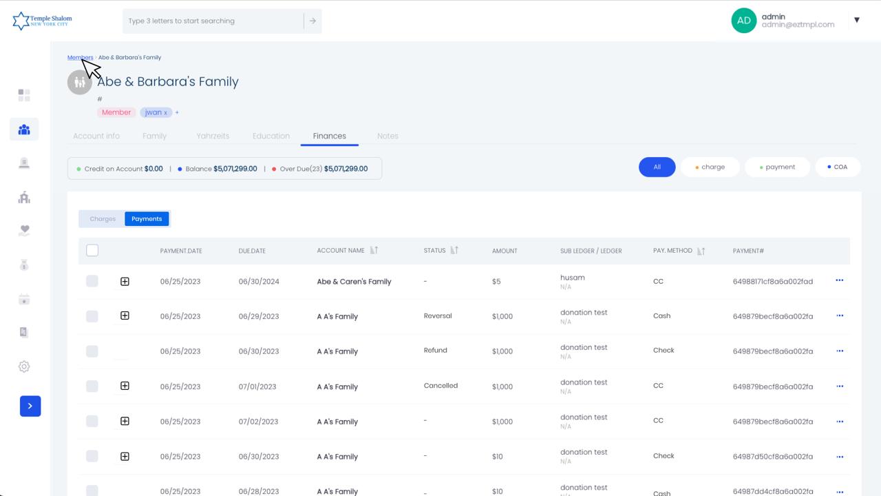Check the Abe & Caren's Family row checkbox
This screenshot has width=881, height=496.
point(92,281)
